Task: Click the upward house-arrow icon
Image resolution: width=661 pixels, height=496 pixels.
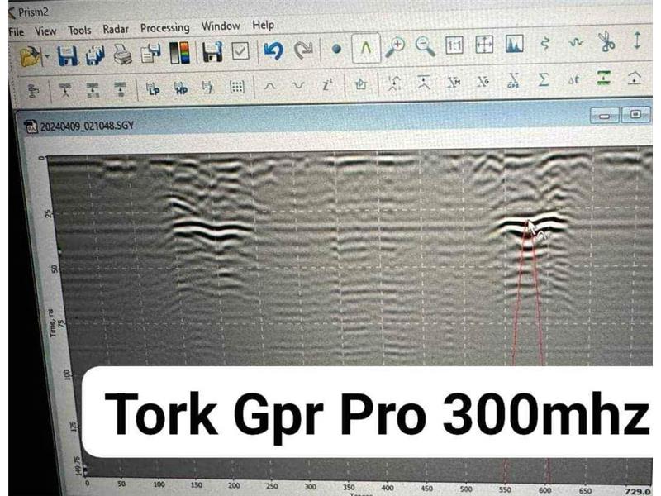Action: point(635,78)
